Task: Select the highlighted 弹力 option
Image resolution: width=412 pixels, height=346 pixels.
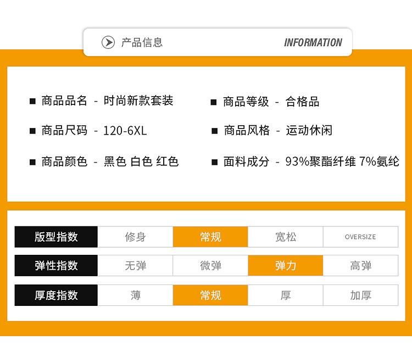Action: [x=286, y=266]
